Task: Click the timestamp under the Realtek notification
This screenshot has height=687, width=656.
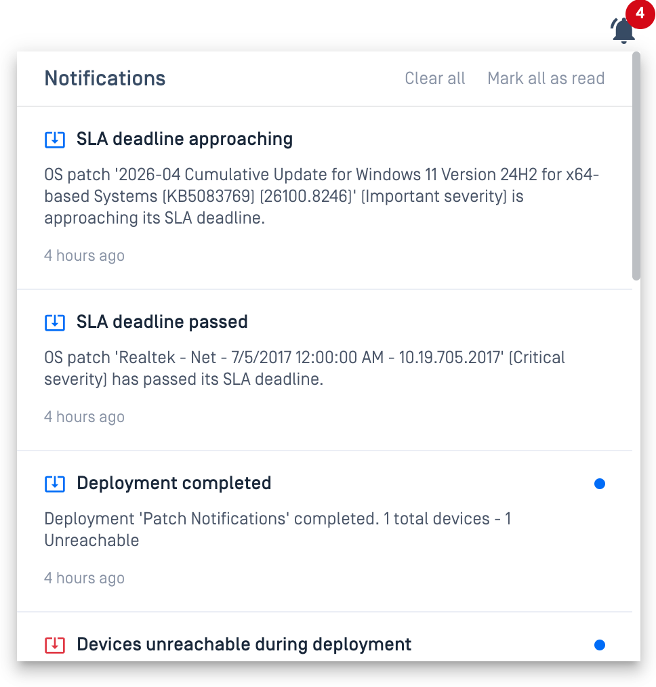Action: 84,417
